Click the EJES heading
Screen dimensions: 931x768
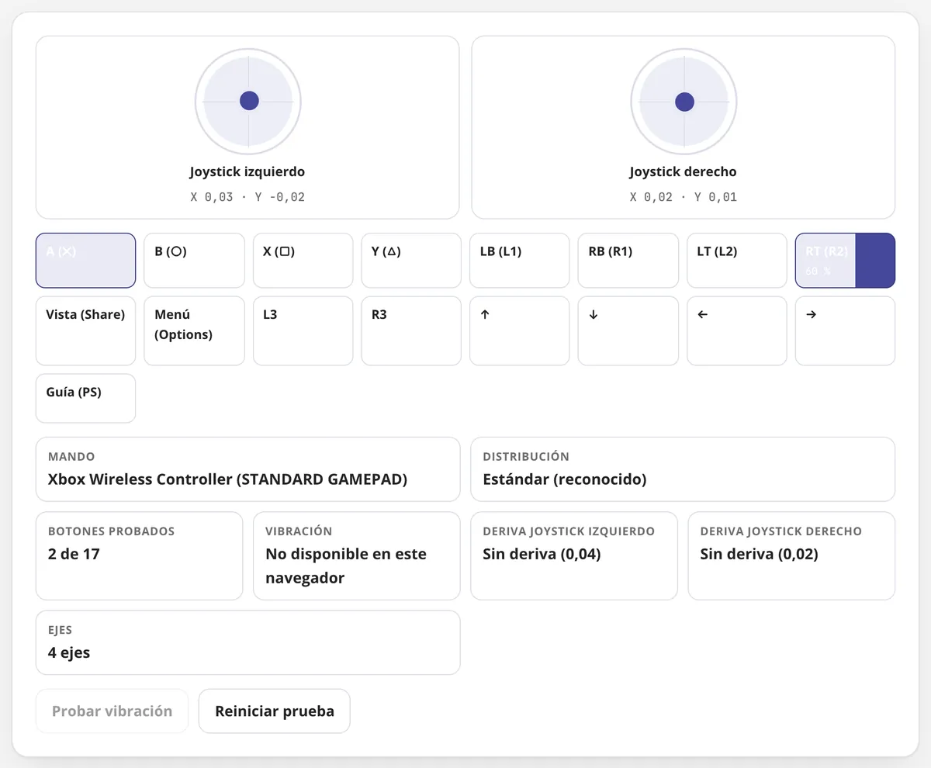60,630
